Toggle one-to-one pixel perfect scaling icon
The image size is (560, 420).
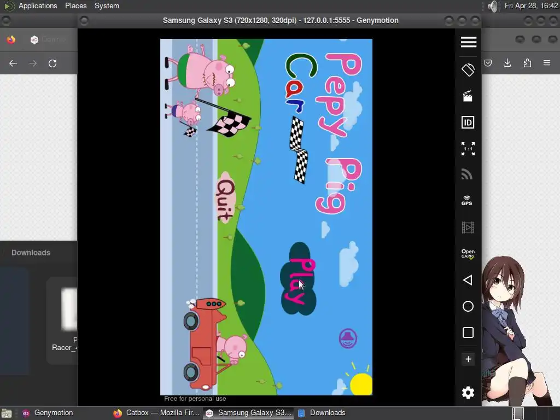(468, 149)
